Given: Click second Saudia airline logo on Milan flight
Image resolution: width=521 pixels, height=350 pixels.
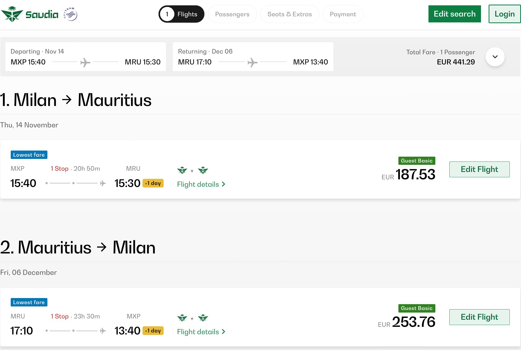Looking at the screenshot, I should pyautogui.click(x=203, y=170).
